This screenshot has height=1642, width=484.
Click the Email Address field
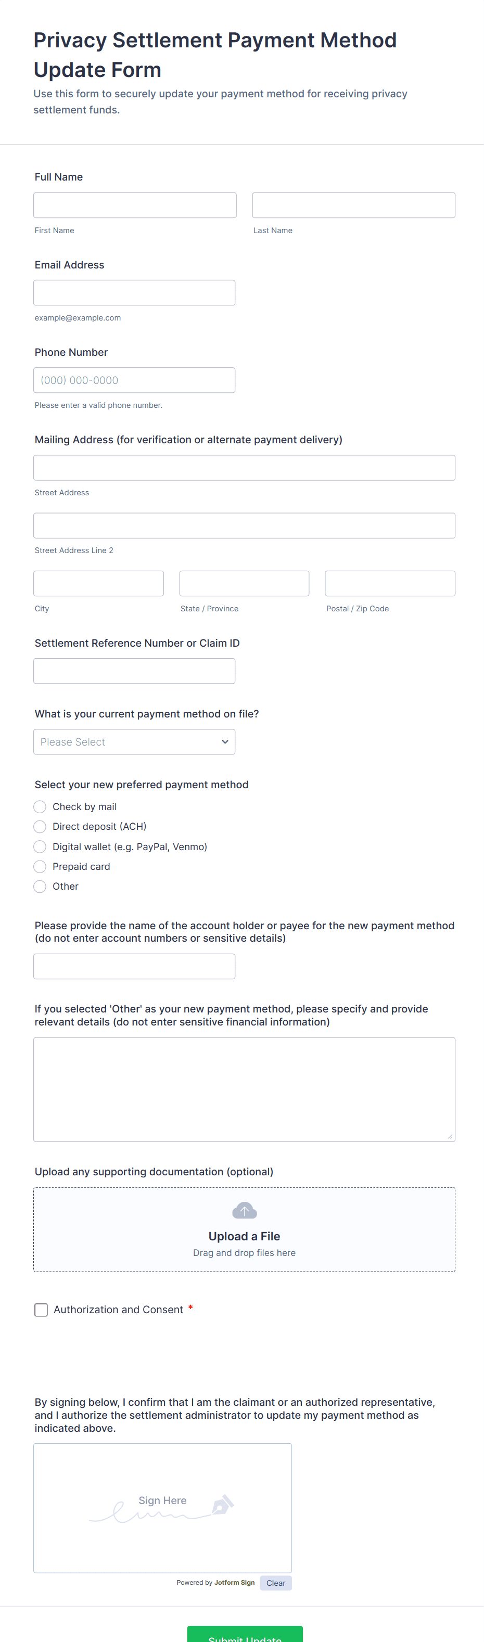pos(134,292)
